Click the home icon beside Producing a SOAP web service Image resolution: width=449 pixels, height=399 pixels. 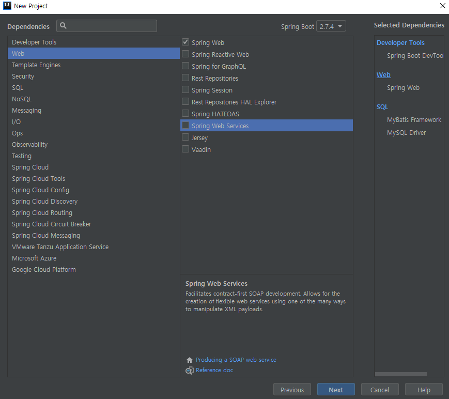coord(189,360)
